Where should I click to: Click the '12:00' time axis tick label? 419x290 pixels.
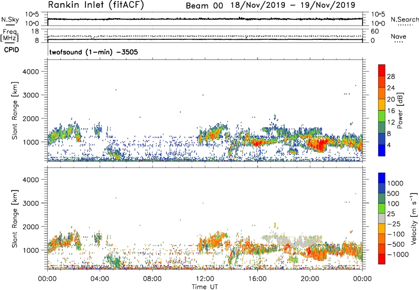[205, 279]
